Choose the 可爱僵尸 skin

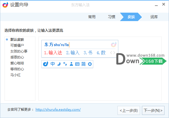tap(17, 46)
